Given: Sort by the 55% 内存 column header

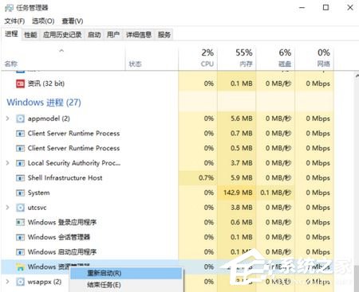Looking at the screenshot, I should click(237, 57).
